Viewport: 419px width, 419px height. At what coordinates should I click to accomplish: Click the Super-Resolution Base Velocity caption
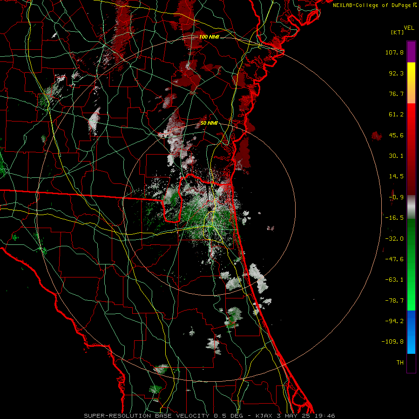click(209, 416)
